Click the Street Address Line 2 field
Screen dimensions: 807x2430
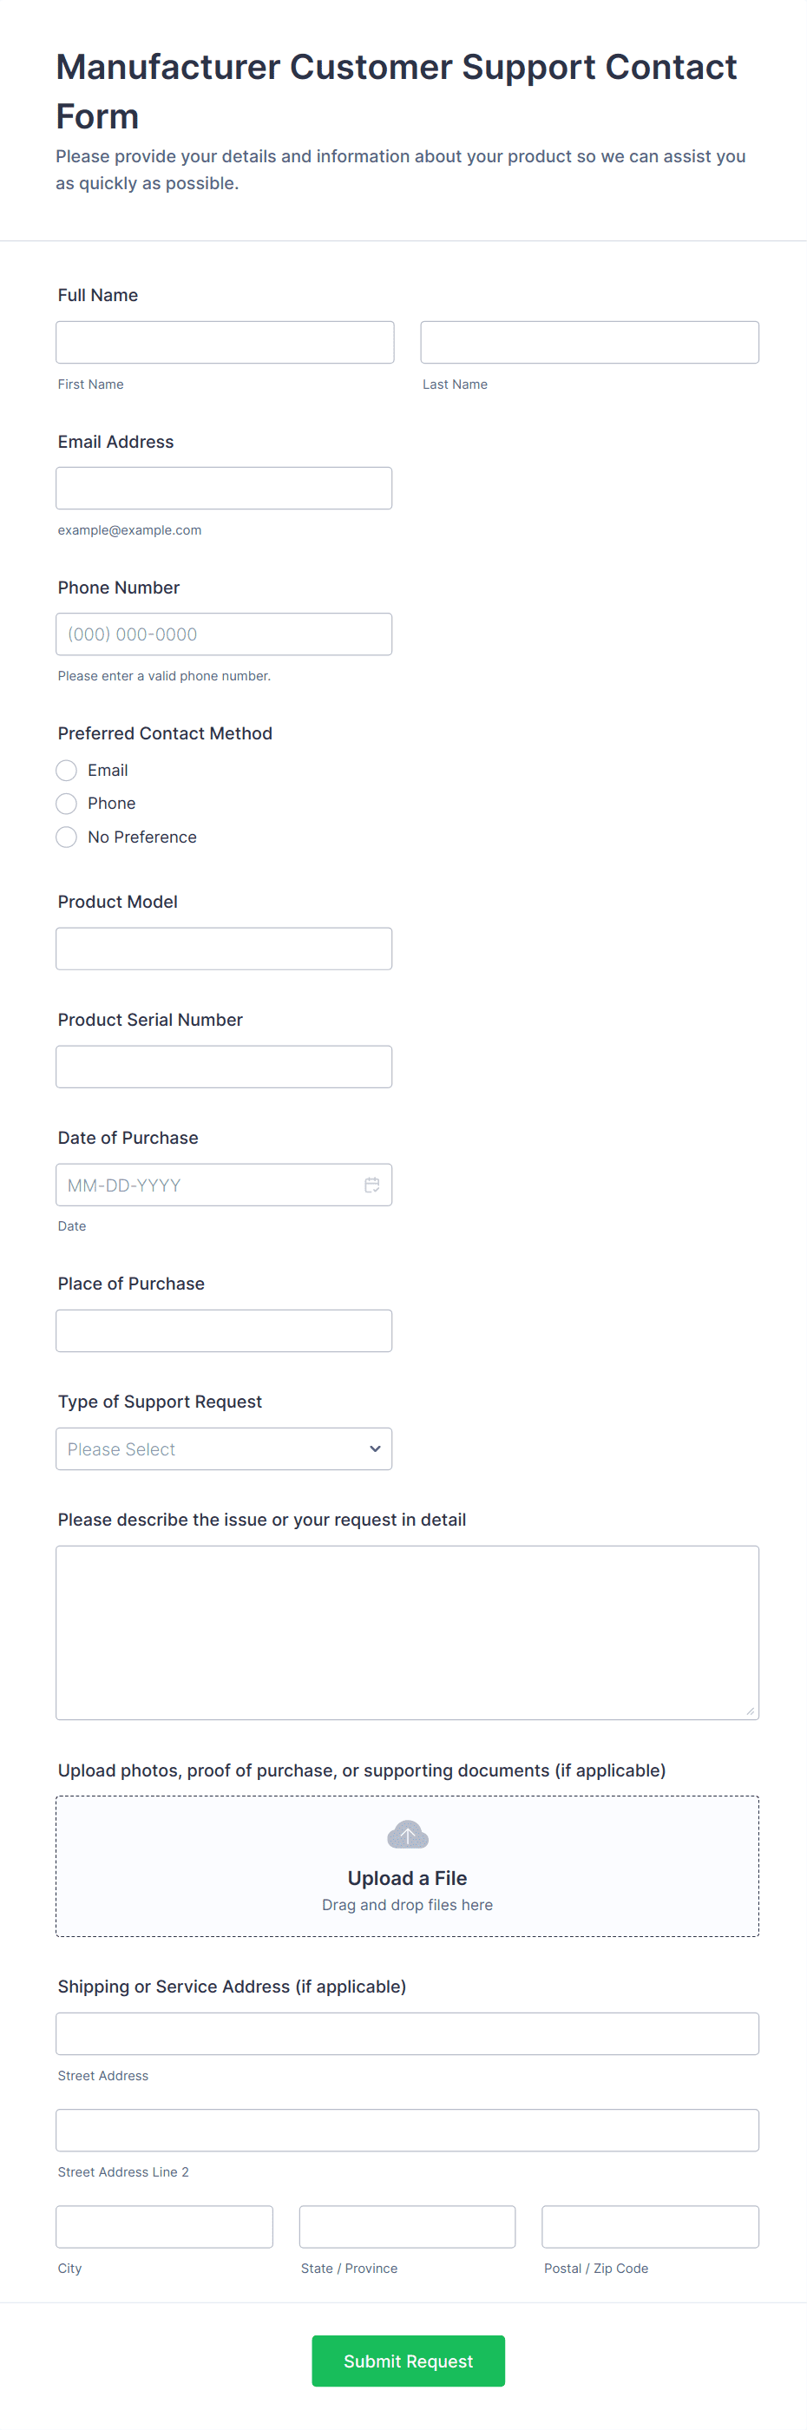(407, 2130)
